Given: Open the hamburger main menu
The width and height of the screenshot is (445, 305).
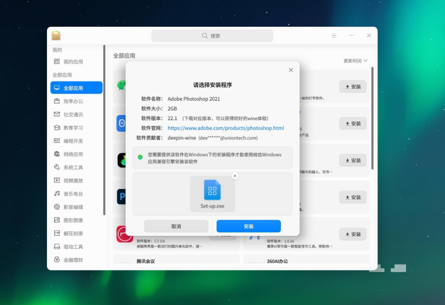Looking at the screenshot, I should click(334, 35).
